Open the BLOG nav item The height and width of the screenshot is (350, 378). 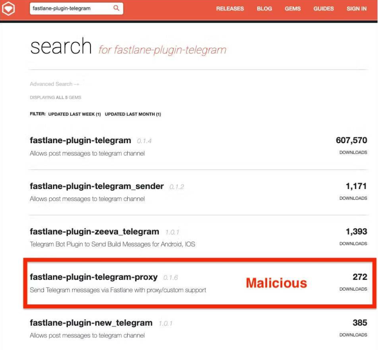coord(264,9)
